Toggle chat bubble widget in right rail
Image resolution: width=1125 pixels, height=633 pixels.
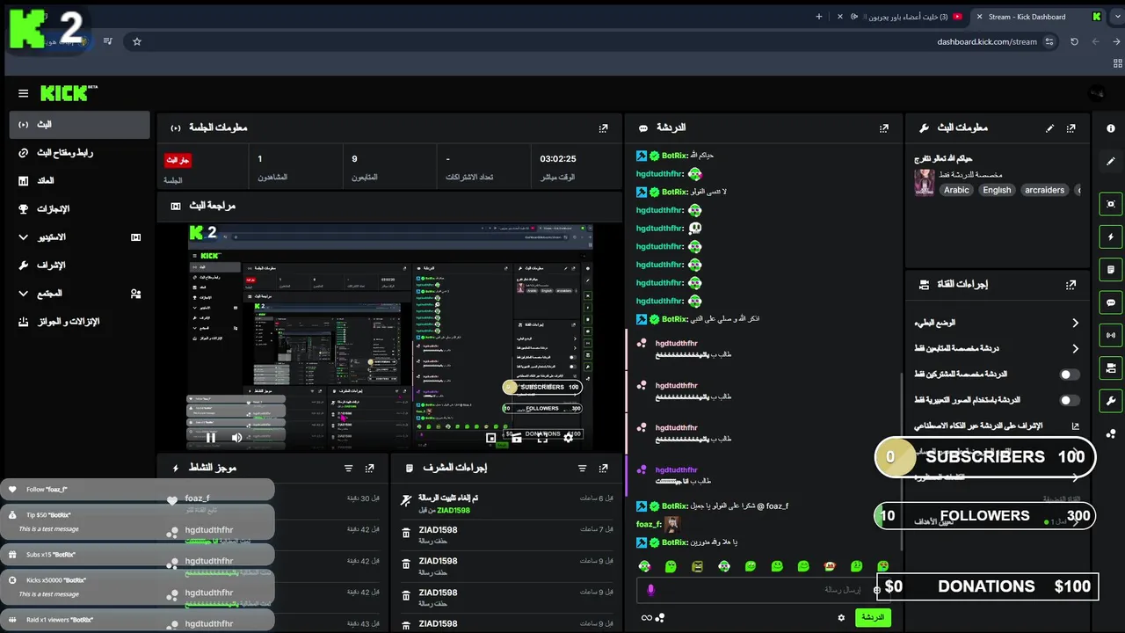point(1111,302)
